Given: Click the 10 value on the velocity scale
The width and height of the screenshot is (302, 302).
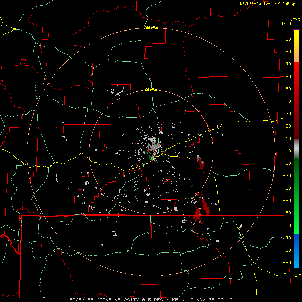Looking at the screenshot, I should tap(288, 139).
